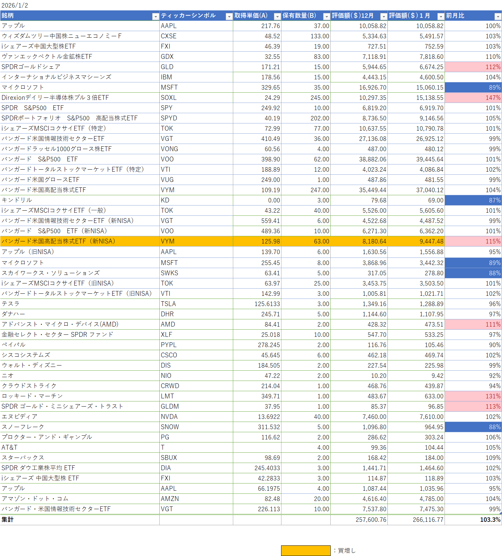Expand the 前月比 column filter

coord(498,16)
